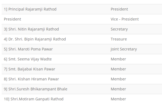Screen dimensions: 162x109
Task: Select Shri.Suresh Bhikarampant Bhale entry
Action: tap(36, 89)
